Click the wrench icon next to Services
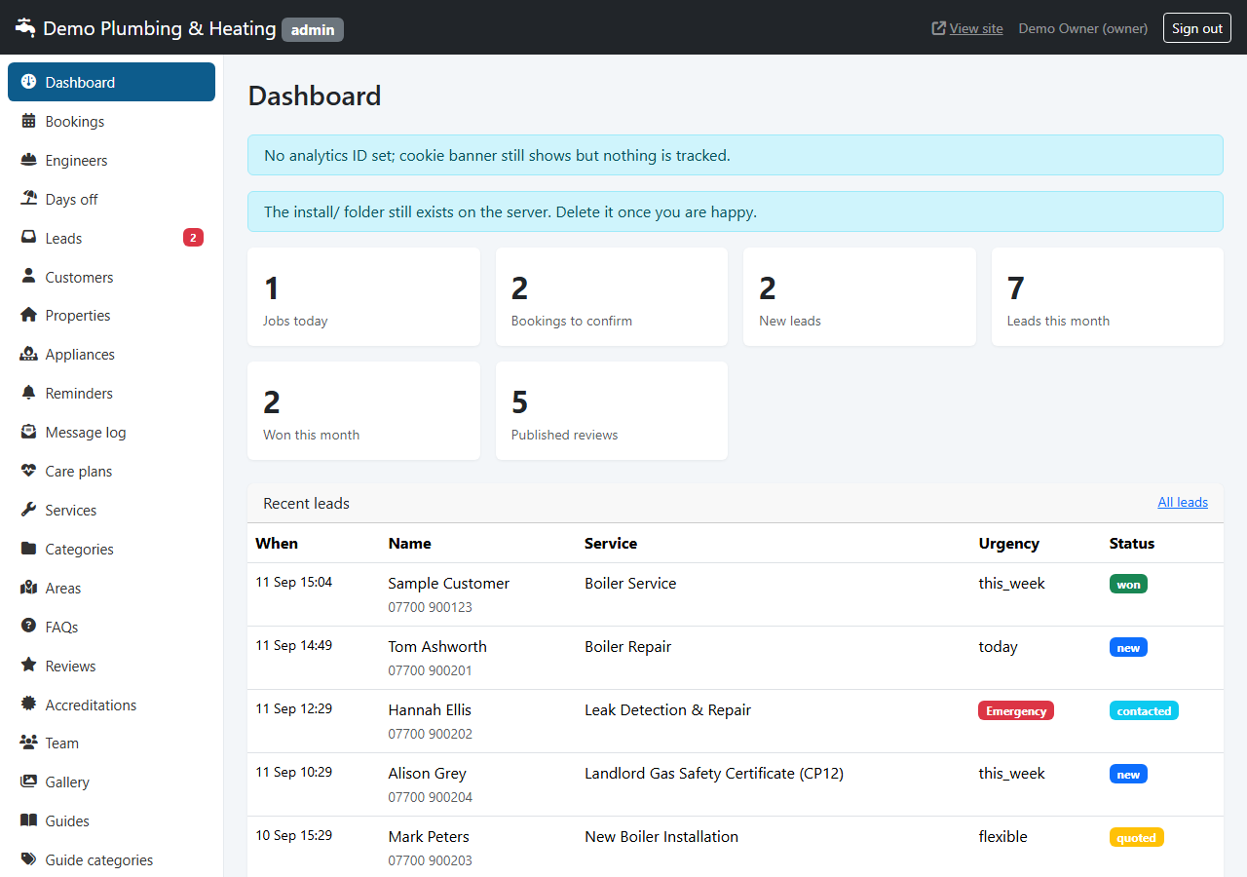Image resolution: width=1247 pixels, height=877 pixels. point(28,511)
